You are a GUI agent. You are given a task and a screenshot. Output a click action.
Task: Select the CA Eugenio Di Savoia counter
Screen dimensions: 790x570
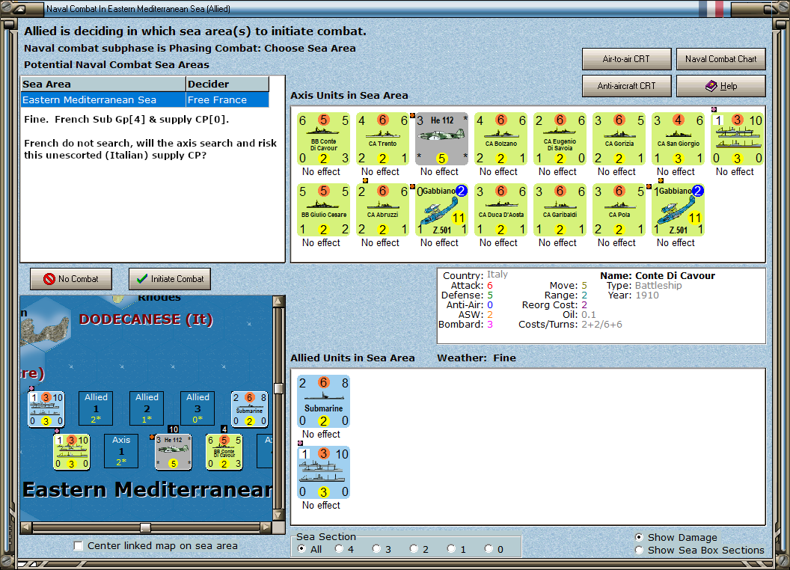click(x=560, y=139)
